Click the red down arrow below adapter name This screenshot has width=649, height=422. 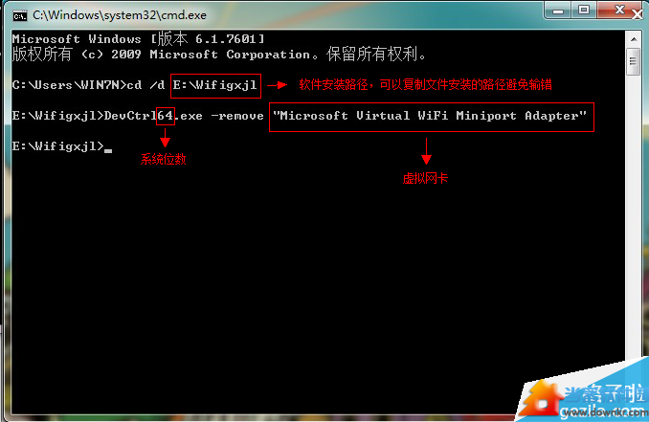[426, 151]
